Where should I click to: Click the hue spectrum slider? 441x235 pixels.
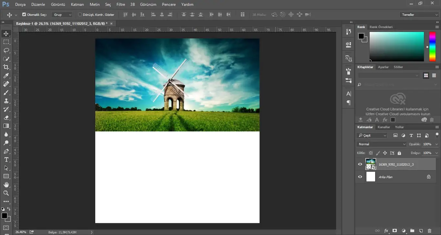coord(432,47)
